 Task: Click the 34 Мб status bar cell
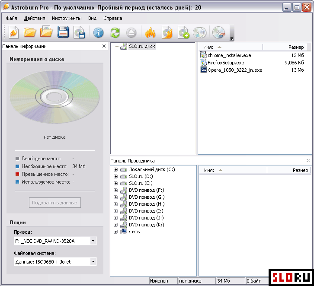pyautogui.click(x=231, y=281)
